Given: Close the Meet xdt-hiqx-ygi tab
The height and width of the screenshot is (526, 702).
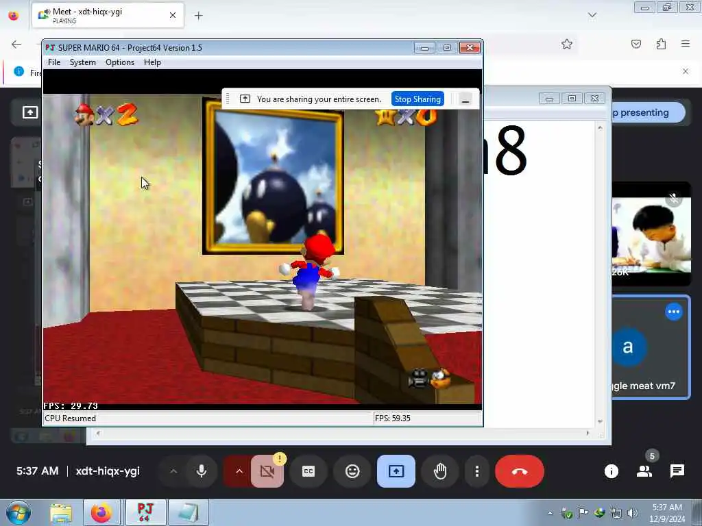Looking at the screenshot, I should click(172, 15).
